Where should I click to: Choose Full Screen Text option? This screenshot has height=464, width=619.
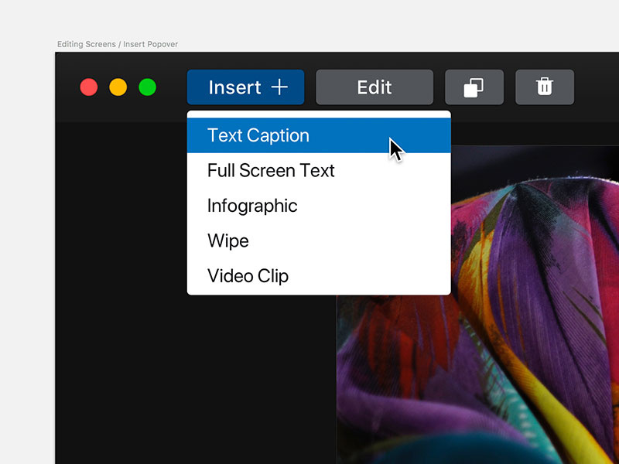tap(319, 170)
